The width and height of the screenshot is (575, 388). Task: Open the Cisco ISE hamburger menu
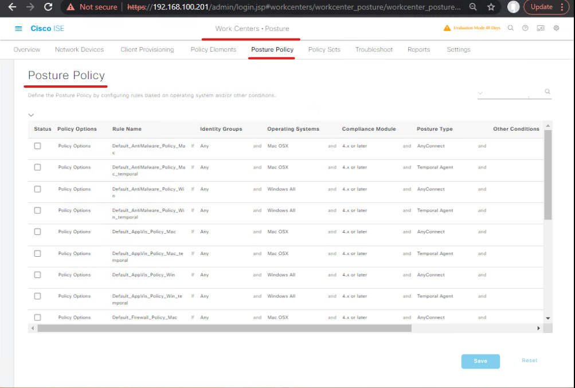tap(18, 29)
